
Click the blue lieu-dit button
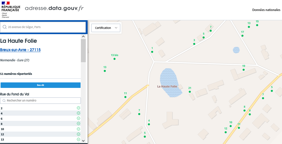(x=41, y=85)
